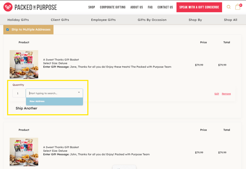This screenshot has height=169, width=246.
Task: Open Shop By category
Action: click(195, 20)
